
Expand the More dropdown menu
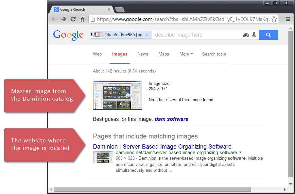186,54
